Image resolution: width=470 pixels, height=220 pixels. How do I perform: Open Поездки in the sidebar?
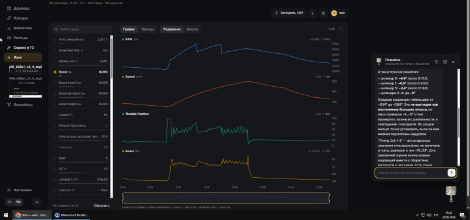23,18
